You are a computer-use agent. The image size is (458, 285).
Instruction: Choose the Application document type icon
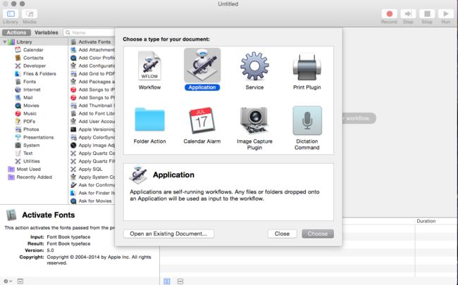202,65
